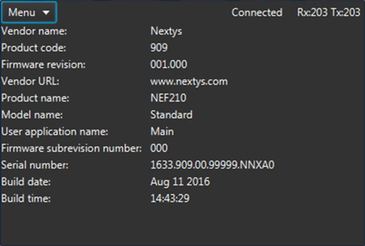Select the Firmware revision label
Viewport: 365px width, 246px height.
coord(43,65)
